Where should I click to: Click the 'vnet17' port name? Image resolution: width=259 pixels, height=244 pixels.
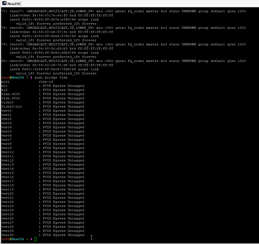(x=8, y=181)
